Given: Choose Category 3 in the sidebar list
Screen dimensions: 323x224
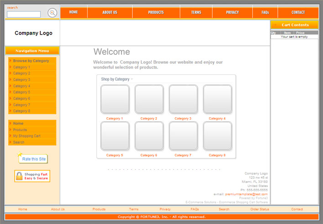Looking at the screenshot, I should point(21,80).
